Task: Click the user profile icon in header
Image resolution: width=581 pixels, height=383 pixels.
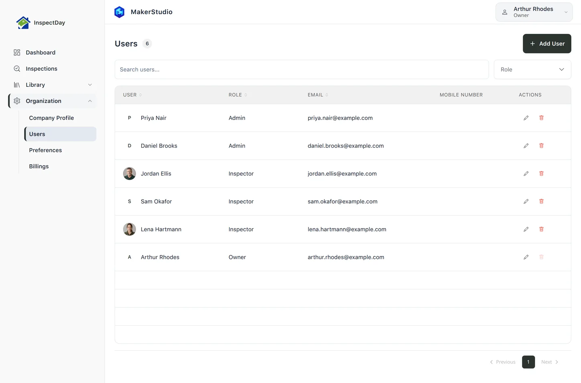Action: (x=505, y=12)
